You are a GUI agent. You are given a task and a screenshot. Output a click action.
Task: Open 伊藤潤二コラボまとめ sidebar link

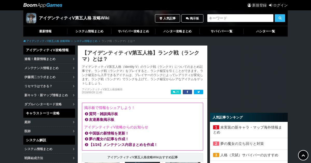pyautogui.click(x=49, y=77)
